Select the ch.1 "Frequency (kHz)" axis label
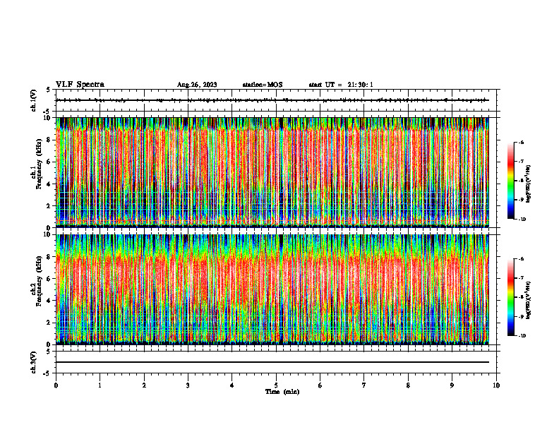Image resolution: width=559 pixels, height=432 pixels. (39, 164)
